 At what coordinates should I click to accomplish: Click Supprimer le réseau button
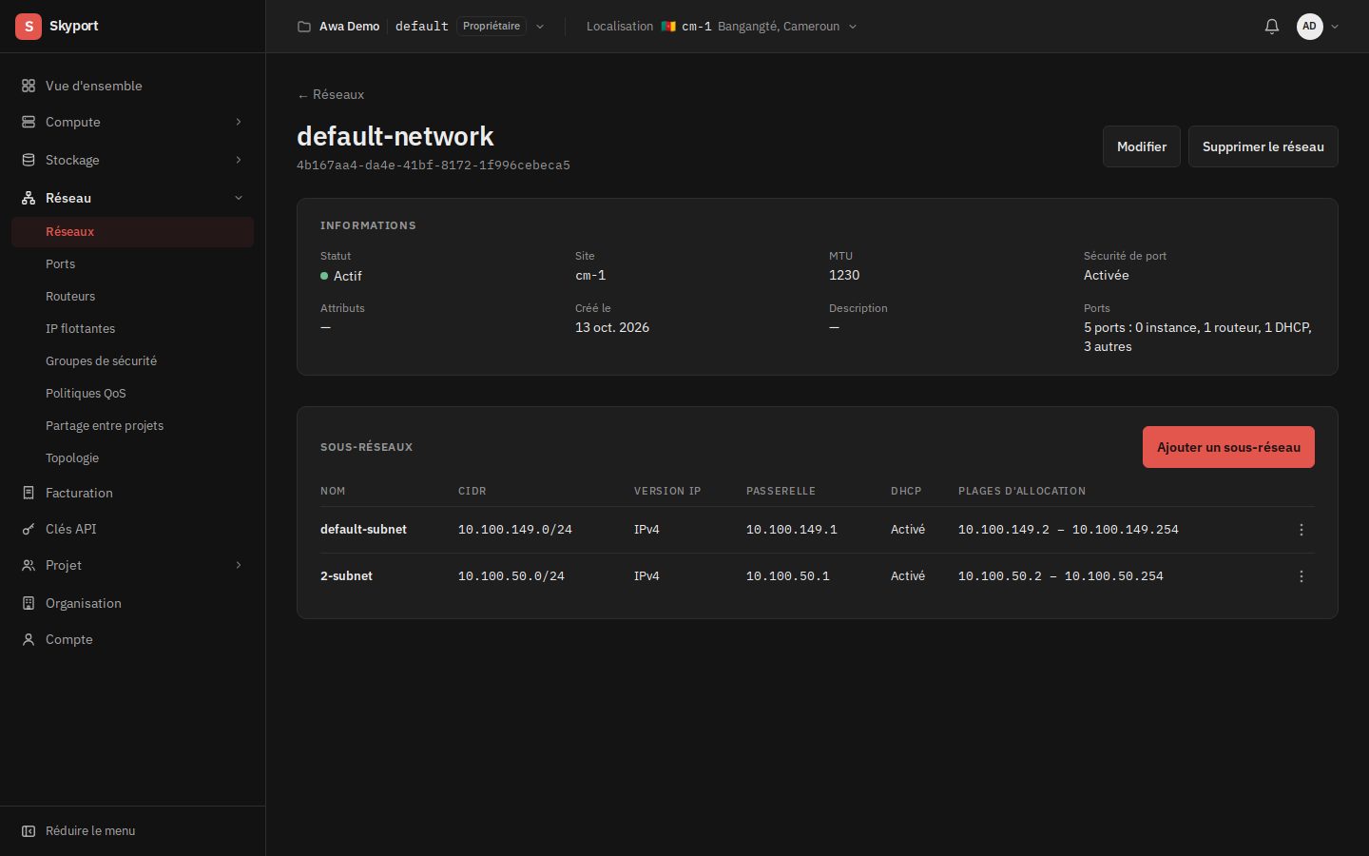(1263, 146)
